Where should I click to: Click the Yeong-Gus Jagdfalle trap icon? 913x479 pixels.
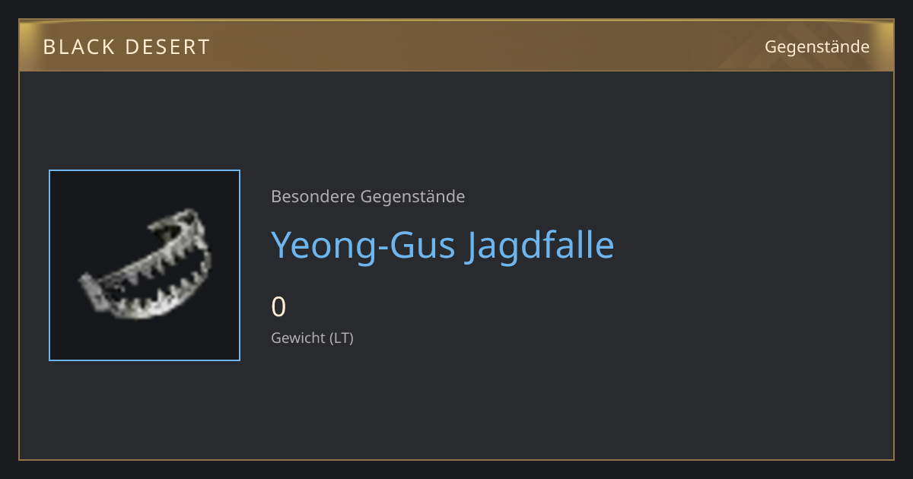click(x=145, y=265)
